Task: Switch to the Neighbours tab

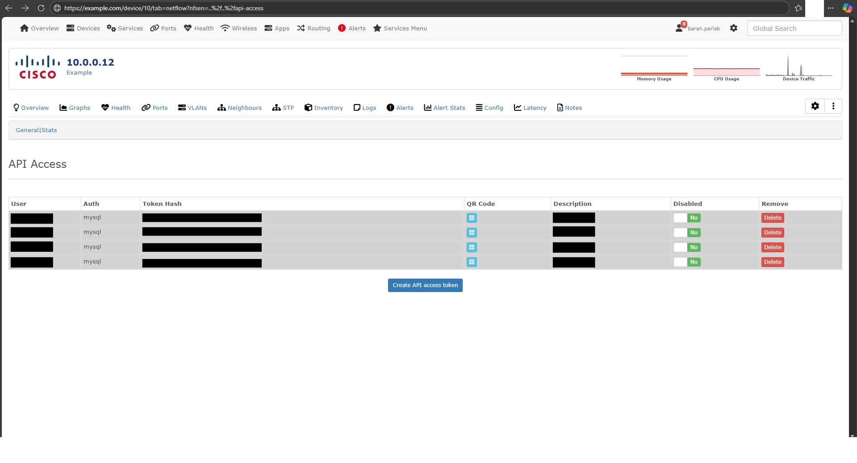Action: pos(240,108)
